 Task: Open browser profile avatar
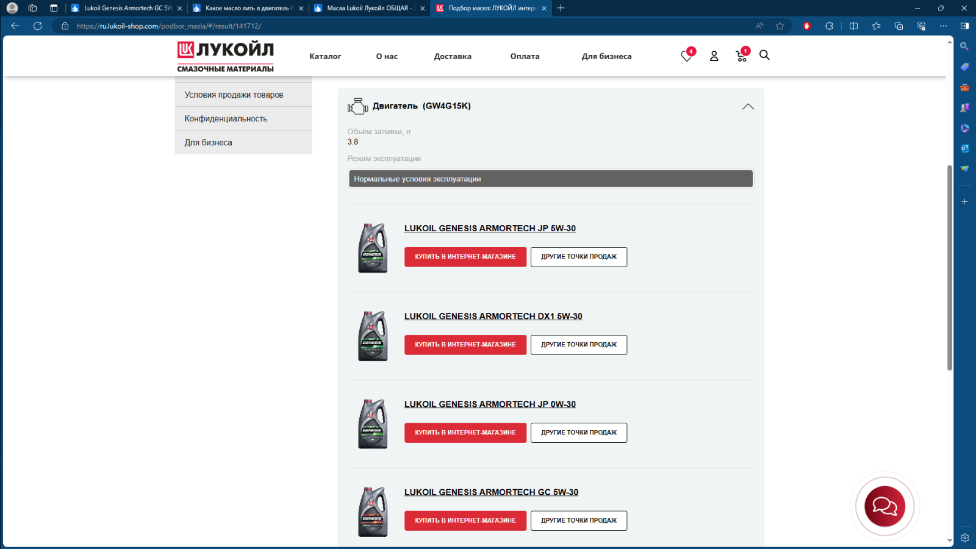tap(12, 8)
